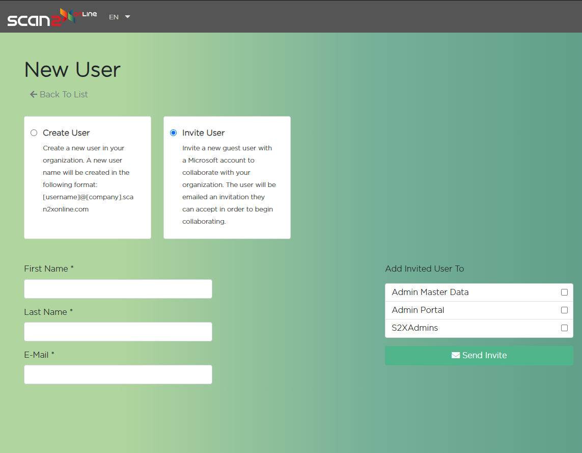Tick the Admin Portal checkbox
This screenshot has width=582, height=453.
[x=564, y=310]
